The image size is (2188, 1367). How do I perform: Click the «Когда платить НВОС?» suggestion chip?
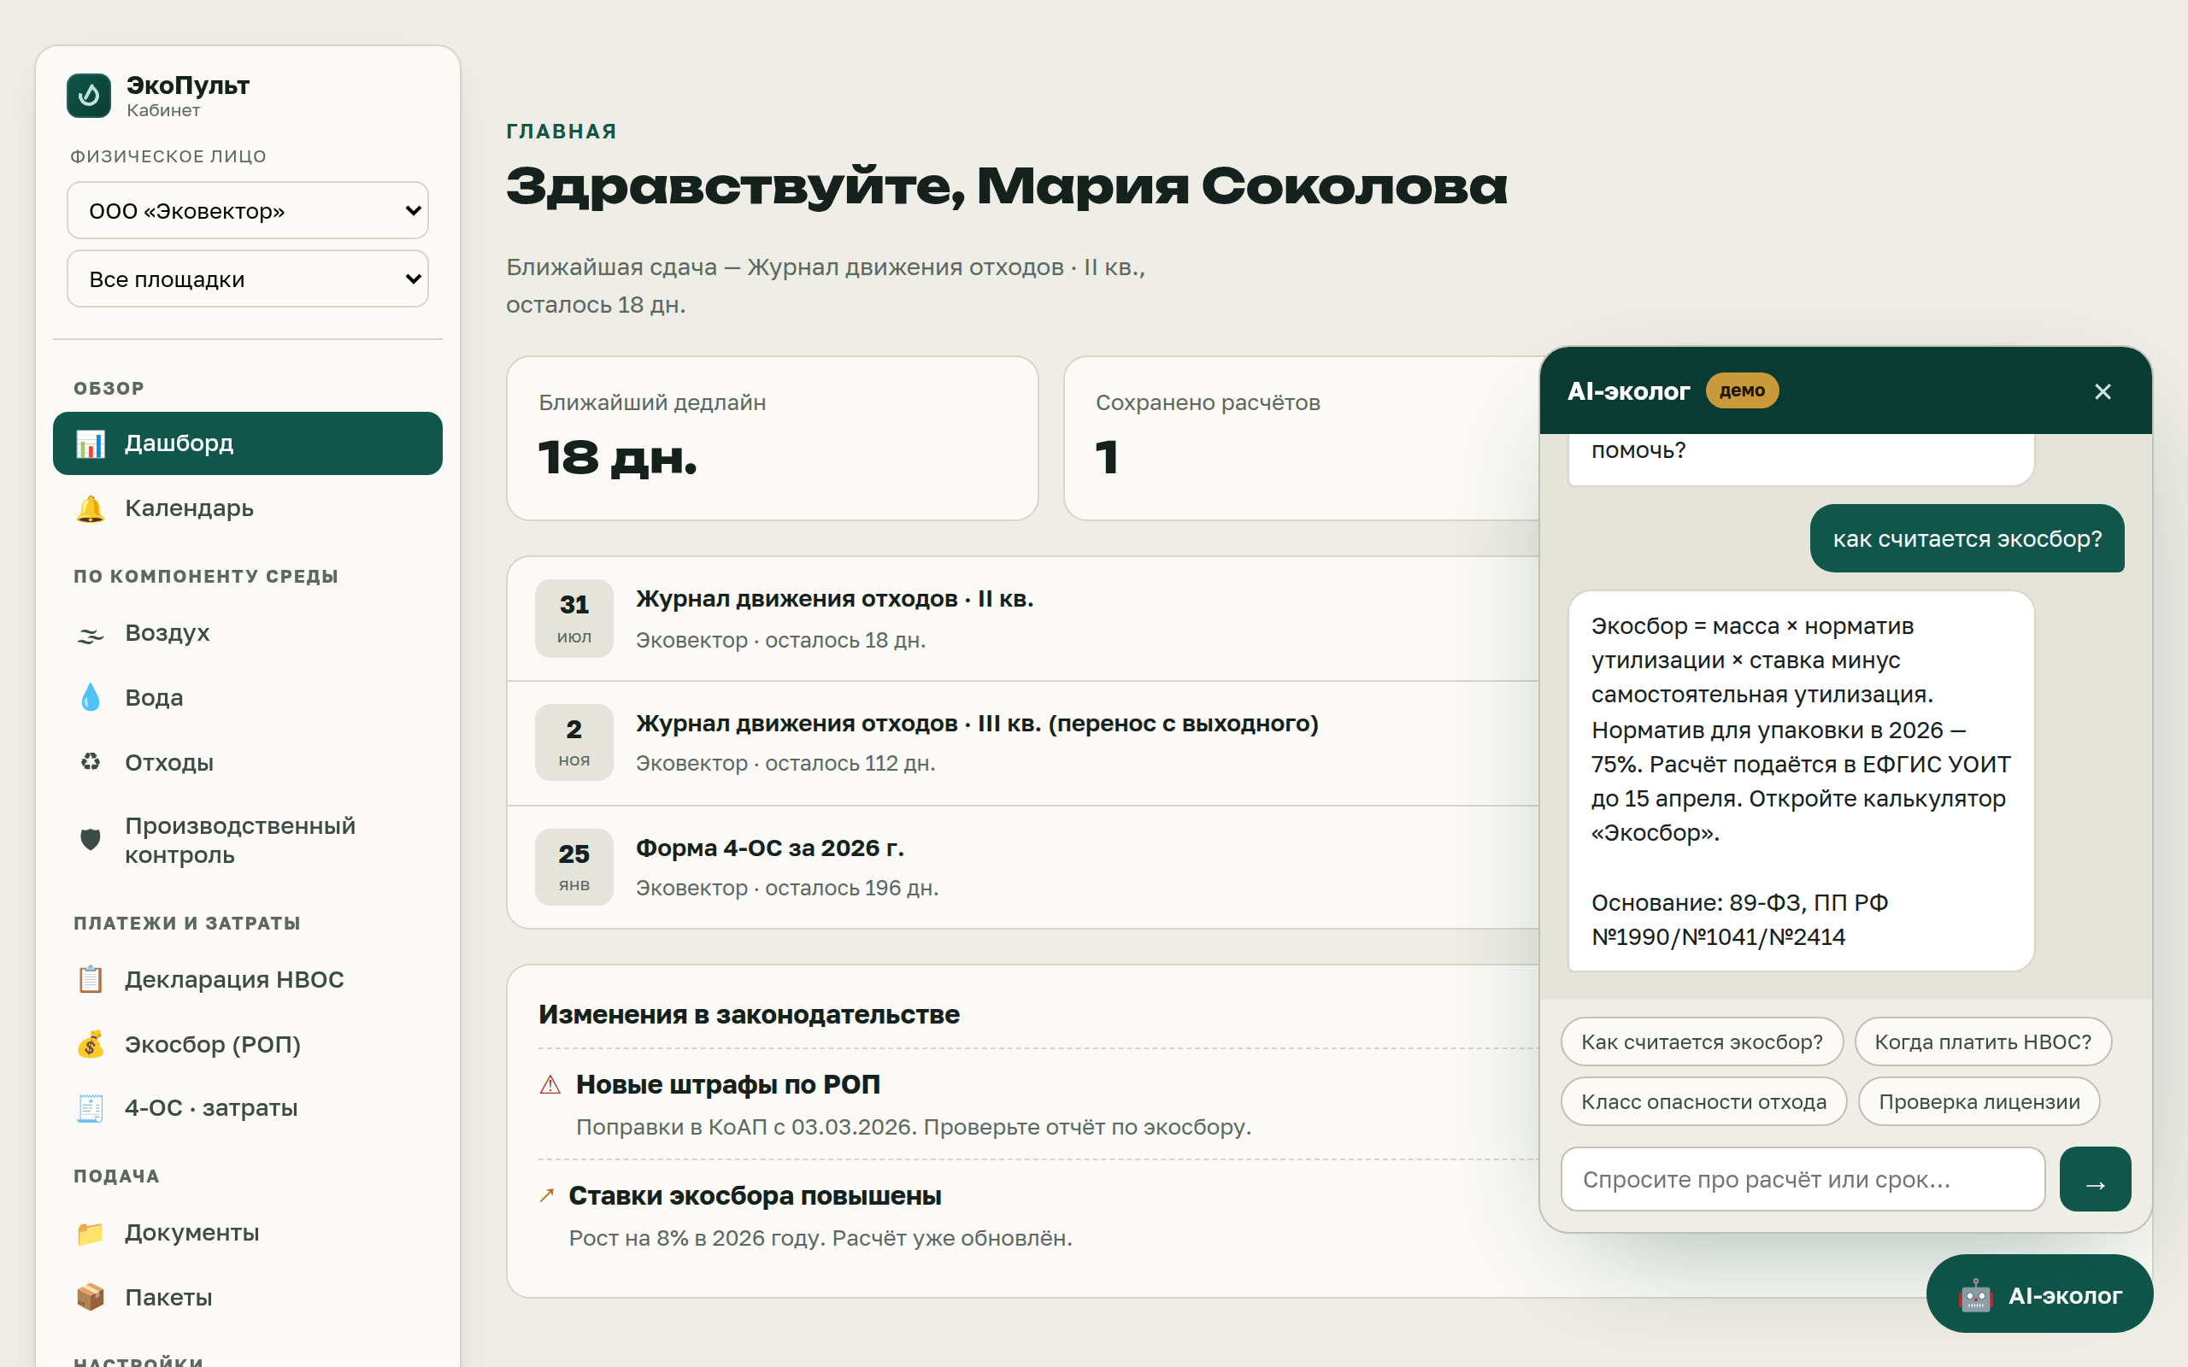click(1983, 1042)
